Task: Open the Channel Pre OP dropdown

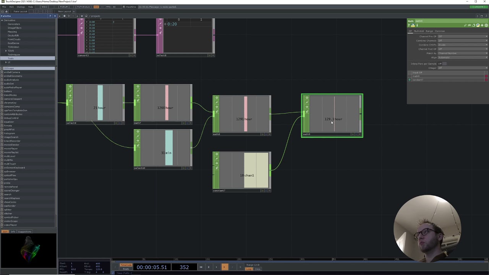Action: coord(463,36)
